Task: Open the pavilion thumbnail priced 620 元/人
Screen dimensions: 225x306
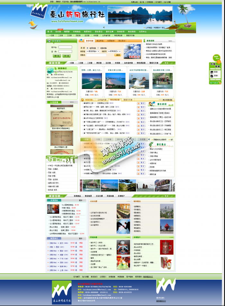Action: (163, 81)
